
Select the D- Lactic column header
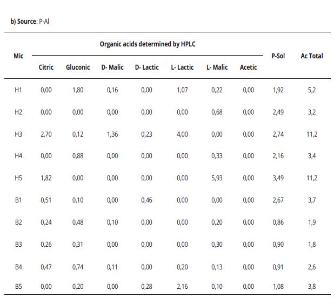click(x=146, y=67)
